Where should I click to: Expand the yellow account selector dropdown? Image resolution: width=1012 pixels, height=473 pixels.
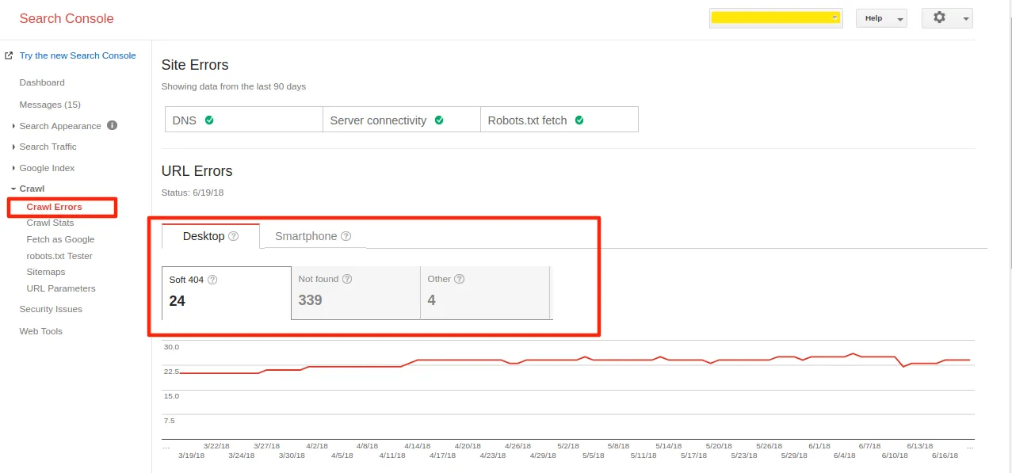(x=833, y=17)
